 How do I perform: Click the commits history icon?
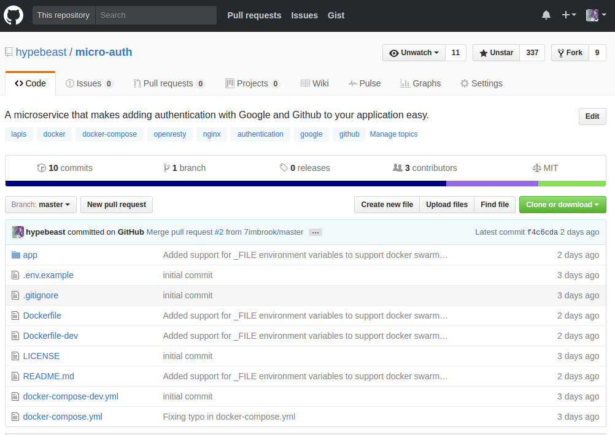click(x=42, y=168)
